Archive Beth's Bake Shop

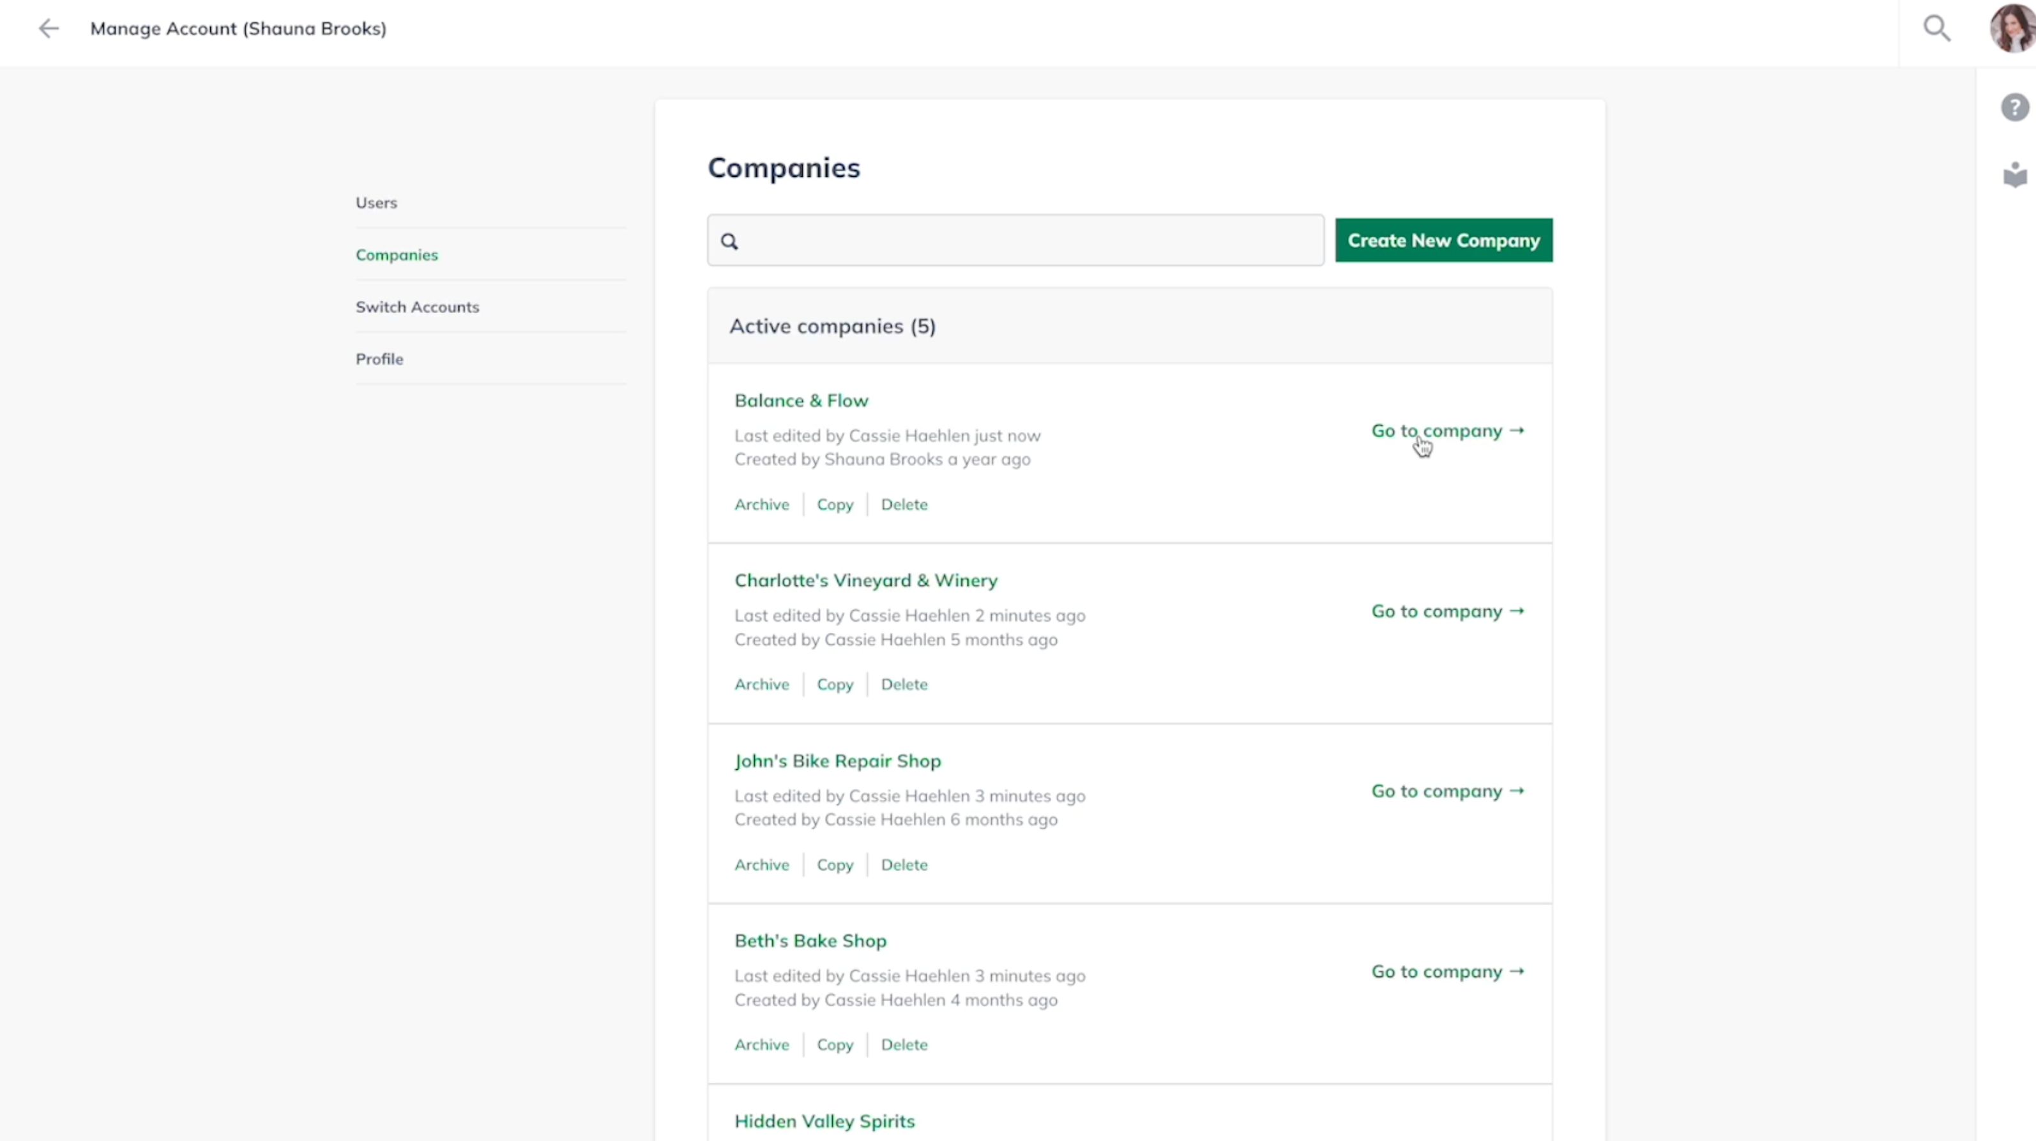point(761,1045)
